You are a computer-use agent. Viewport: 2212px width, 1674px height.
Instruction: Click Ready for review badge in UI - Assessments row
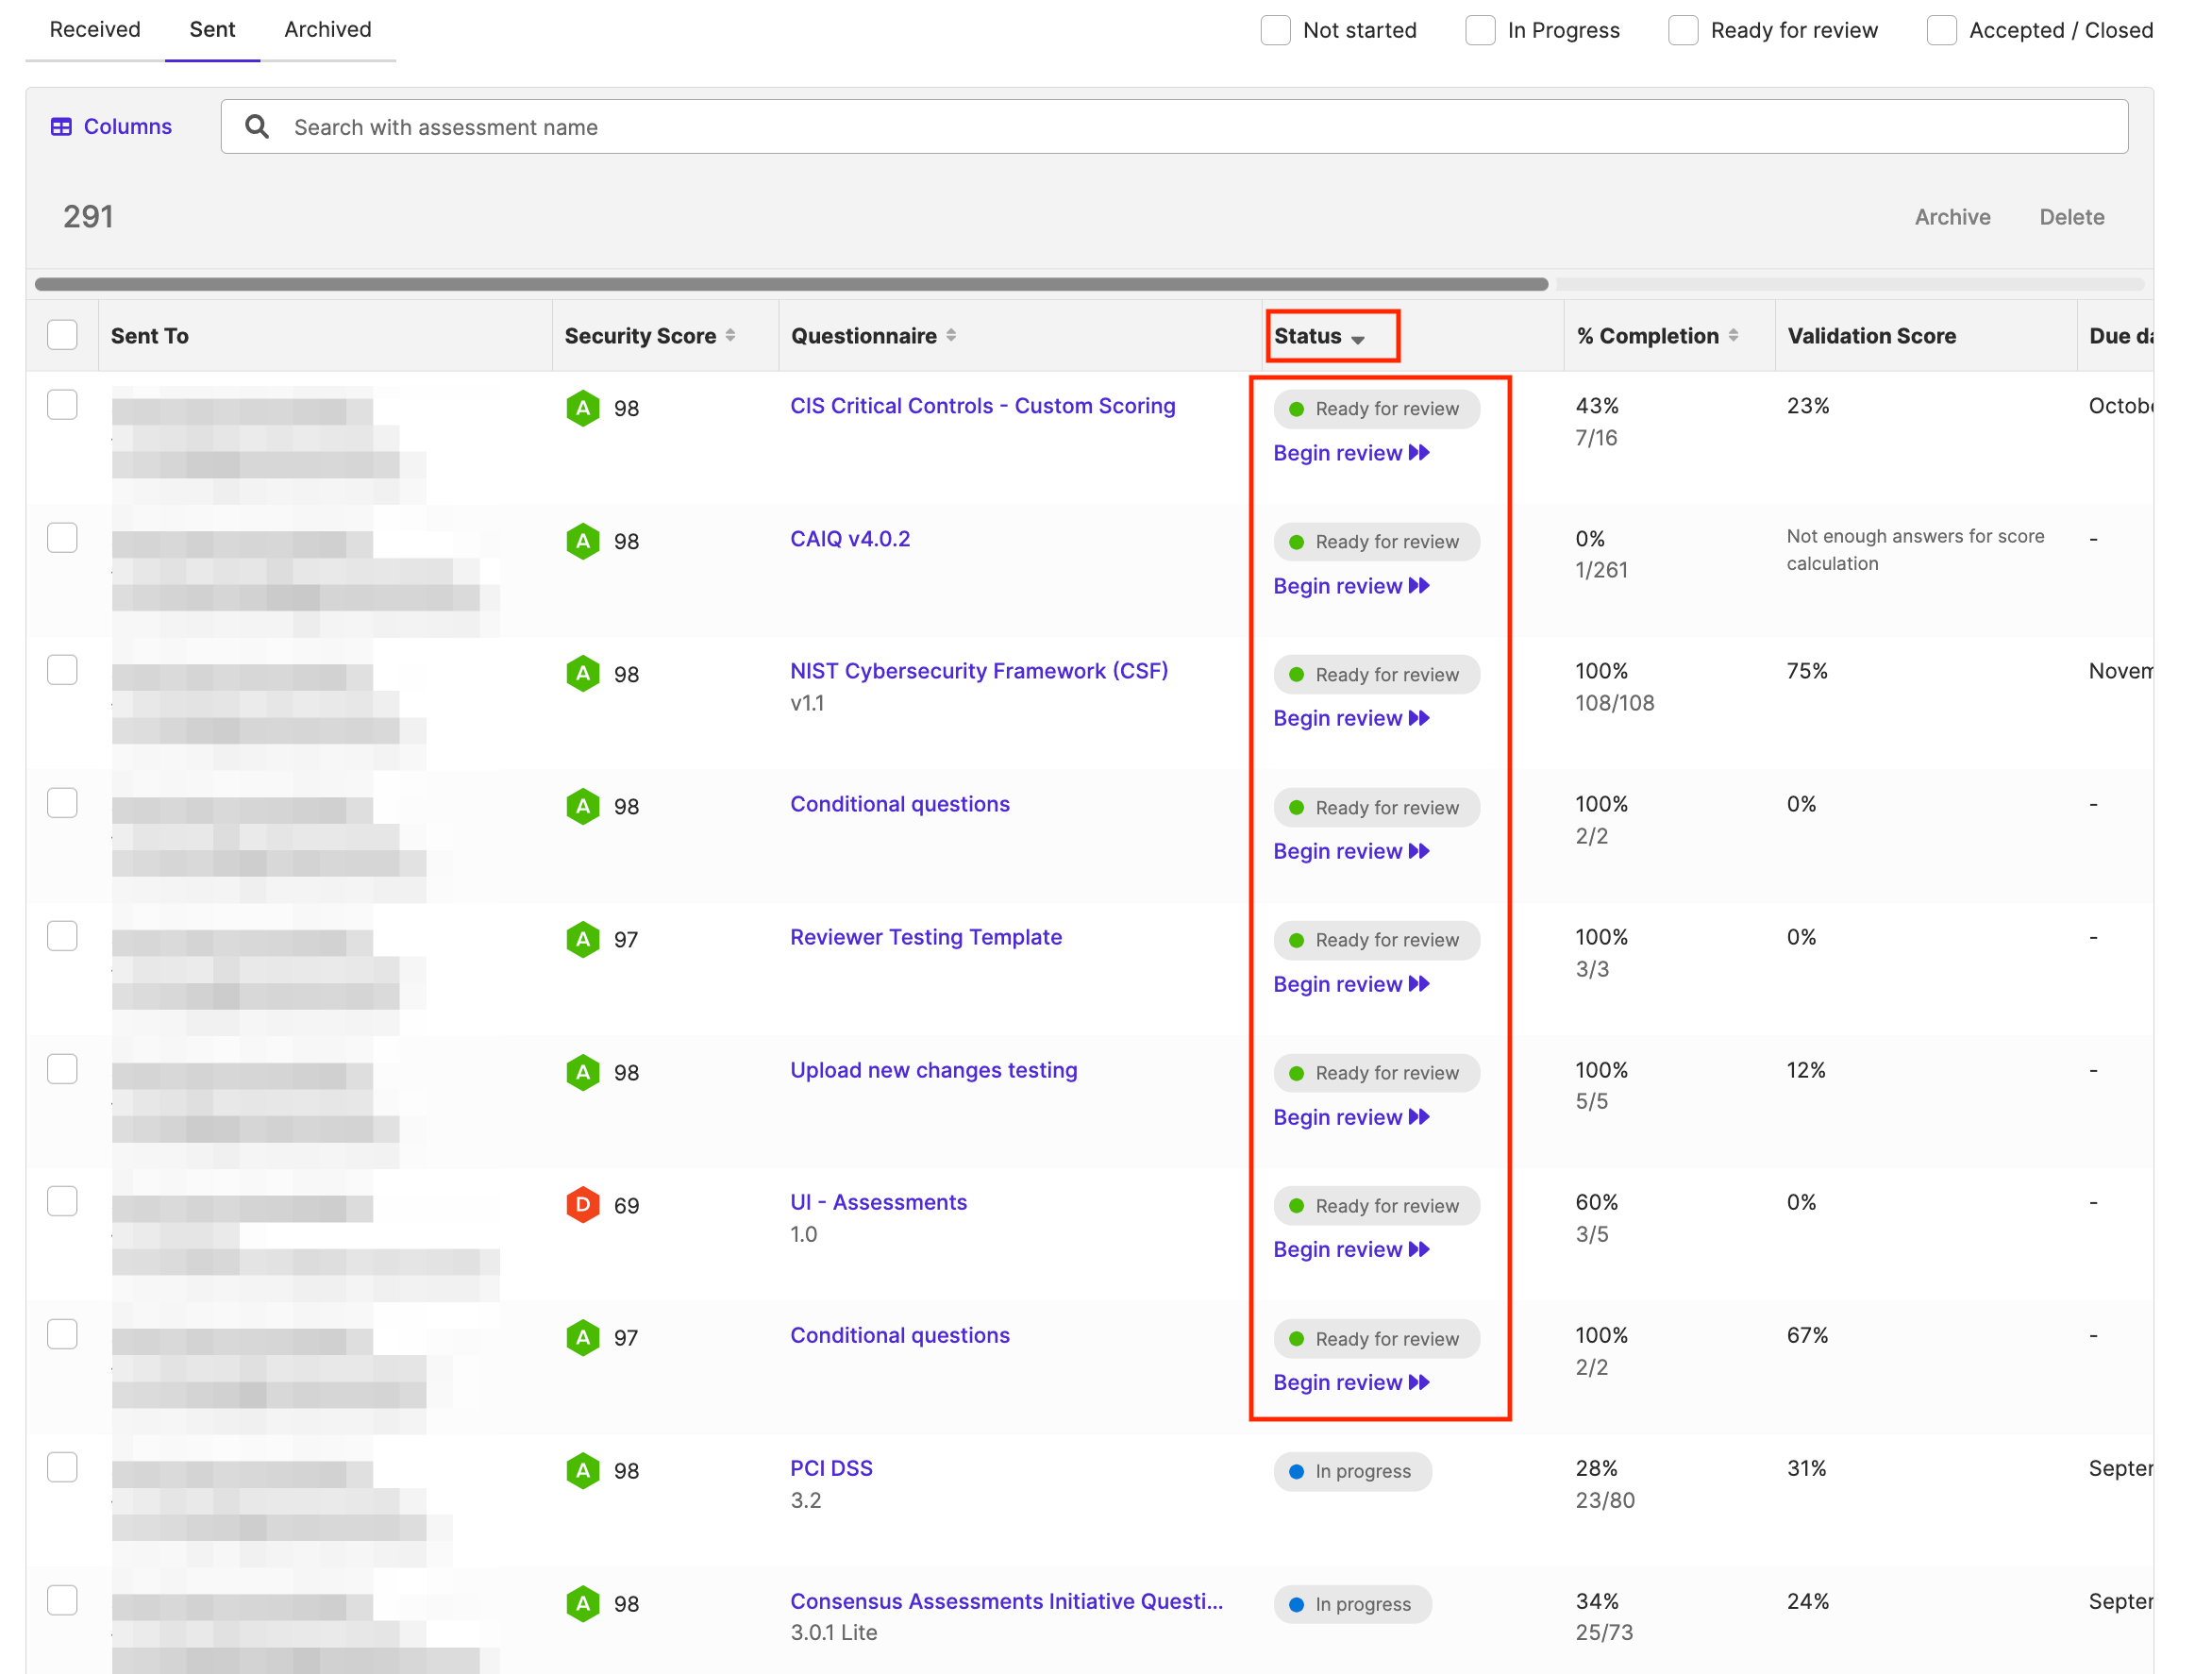click(x=1376, y=1206)
